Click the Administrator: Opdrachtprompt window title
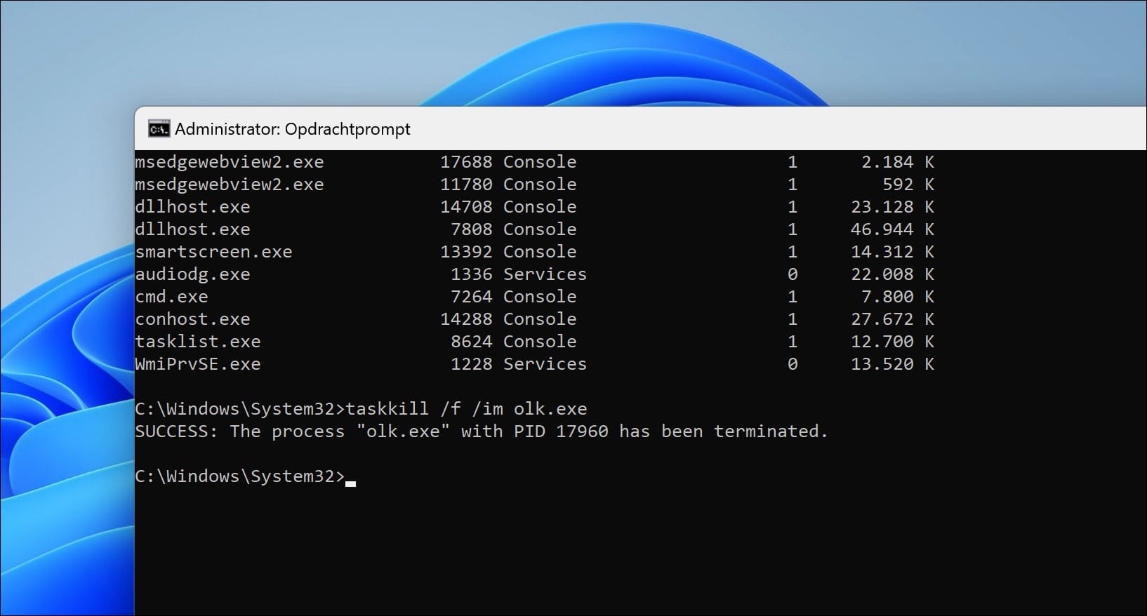The height and width of the screenshot is (616, 1147). 293,129
